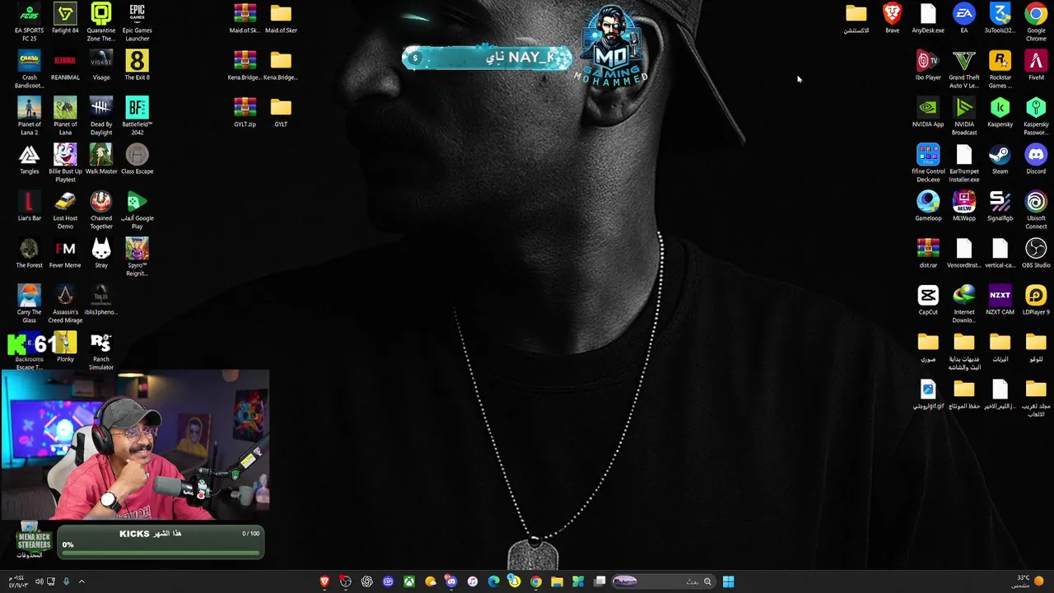Open Gameloop shortcut
This screenshot has width=1054, height=593.
click(928, 207)
